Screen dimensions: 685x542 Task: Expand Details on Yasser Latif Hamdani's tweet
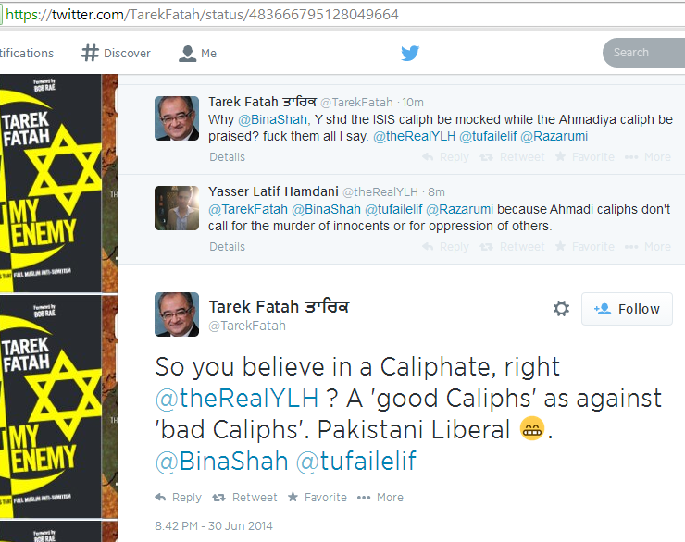tap(227, 247)
